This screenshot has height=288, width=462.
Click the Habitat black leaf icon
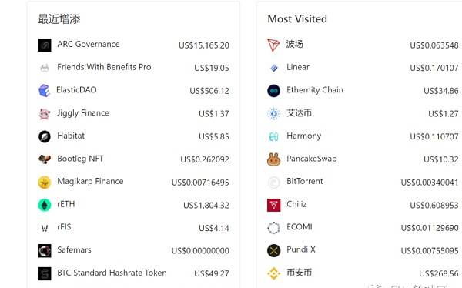(x=45, y=136)
